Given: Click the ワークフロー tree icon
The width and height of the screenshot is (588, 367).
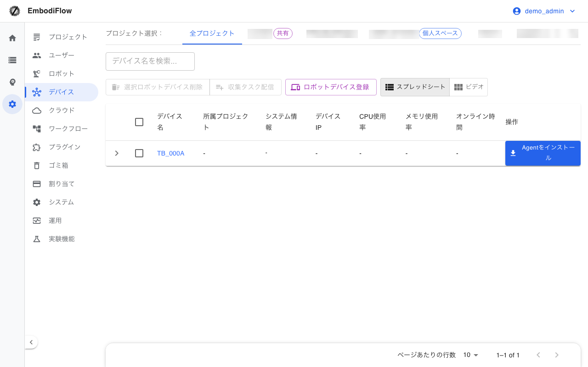Looking at the screenshot, I should point(37,129).
